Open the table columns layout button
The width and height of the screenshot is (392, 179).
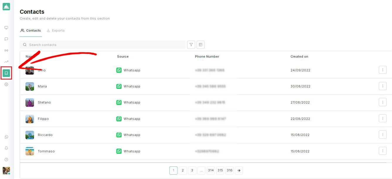[x=201, y=45]
